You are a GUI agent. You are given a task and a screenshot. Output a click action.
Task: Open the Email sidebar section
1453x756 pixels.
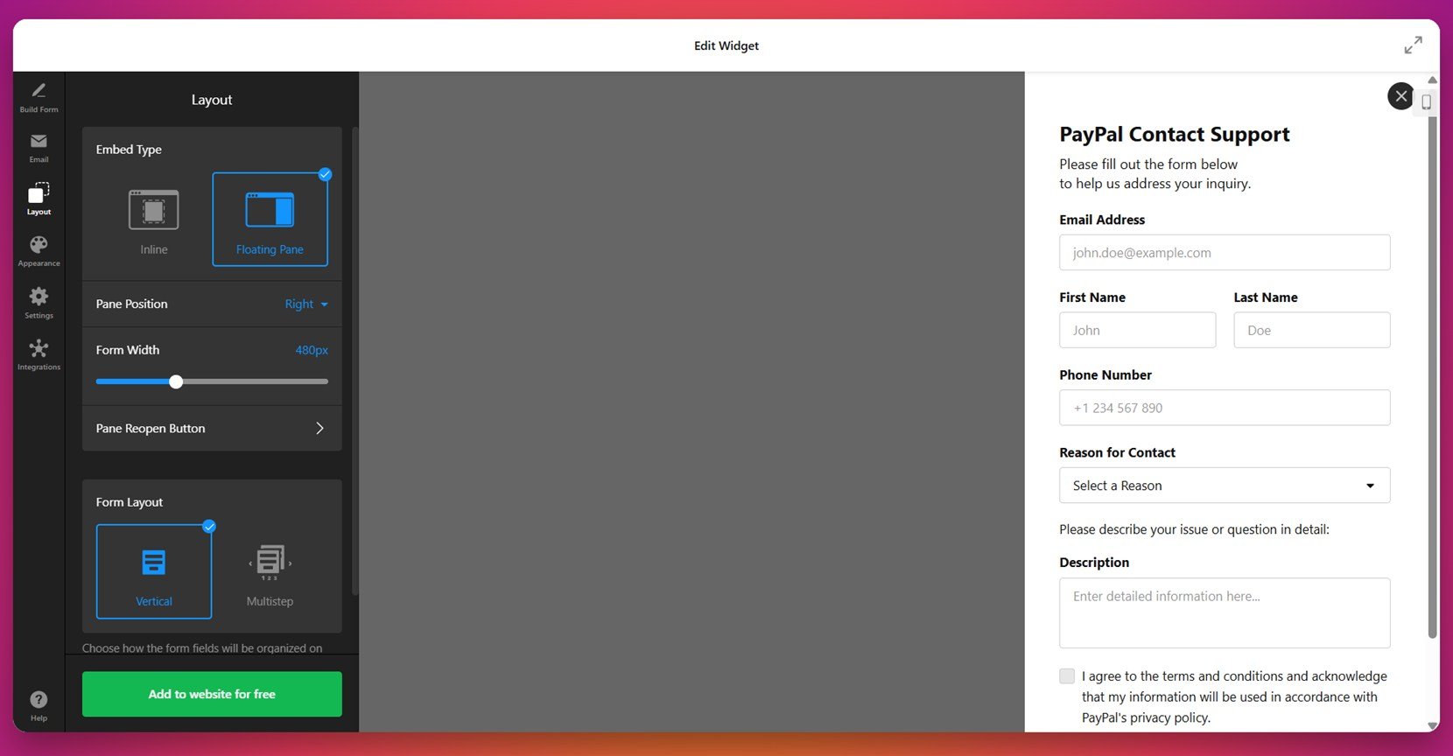click(x=39, y=148)
